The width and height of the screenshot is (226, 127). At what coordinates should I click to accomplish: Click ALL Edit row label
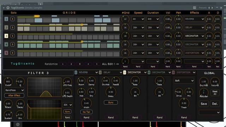point(110,64)
